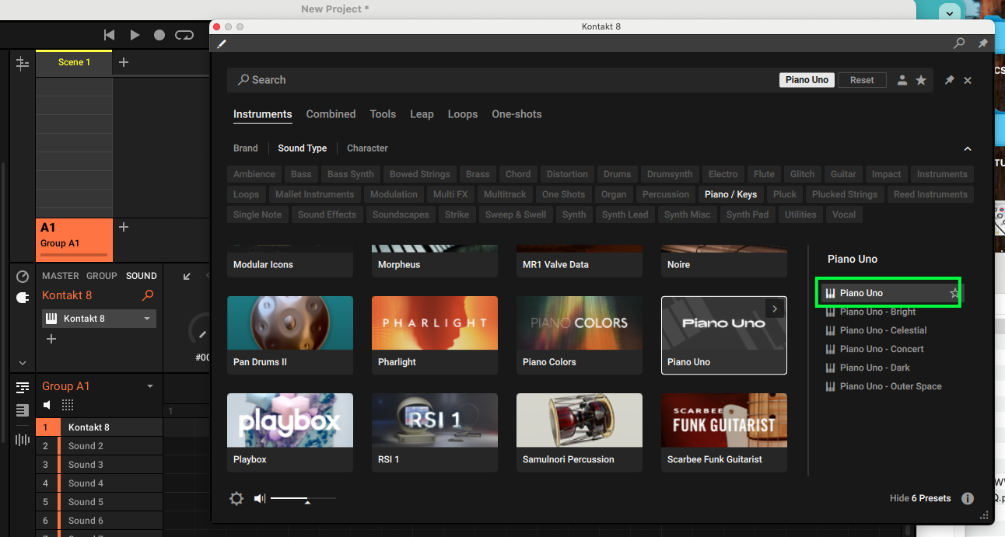
Task: Toggle the Ambience tag
Action: [254, 174]
